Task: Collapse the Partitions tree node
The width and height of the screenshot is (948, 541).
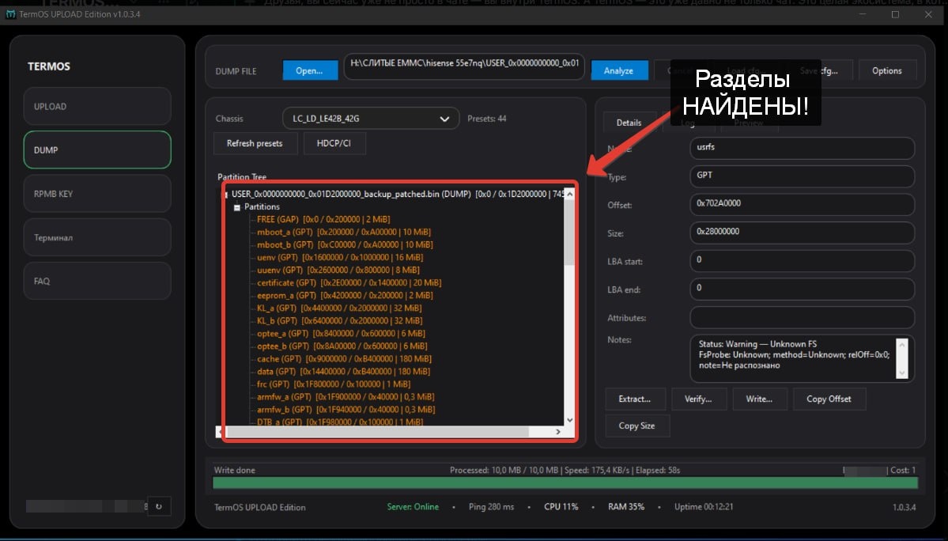Action: [x=237, y=206]
